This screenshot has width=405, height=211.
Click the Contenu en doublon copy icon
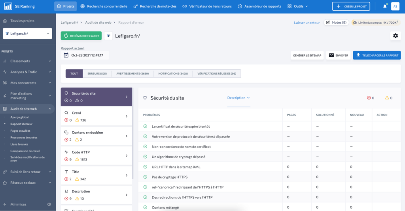66,133
